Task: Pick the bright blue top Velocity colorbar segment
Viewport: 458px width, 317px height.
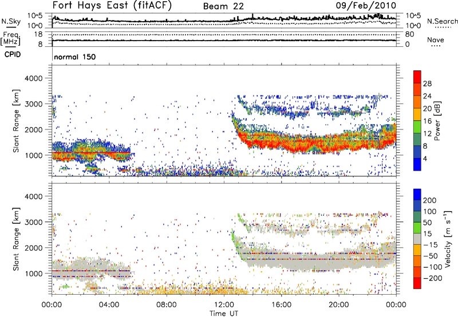Action: (417, 195)
